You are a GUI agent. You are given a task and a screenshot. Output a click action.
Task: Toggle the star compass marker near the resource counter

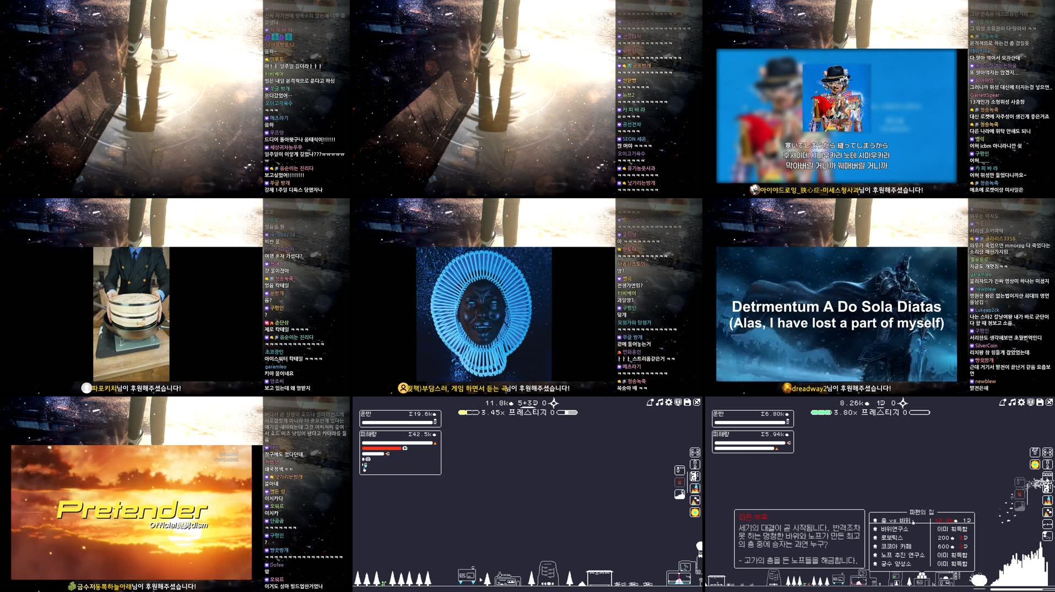tap(902, 404)
